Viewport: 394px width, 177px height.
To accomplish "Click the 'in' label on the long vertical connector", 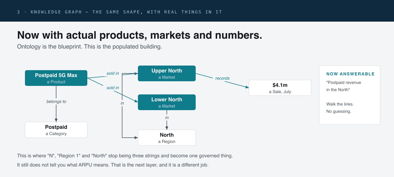I will point(122,103).
